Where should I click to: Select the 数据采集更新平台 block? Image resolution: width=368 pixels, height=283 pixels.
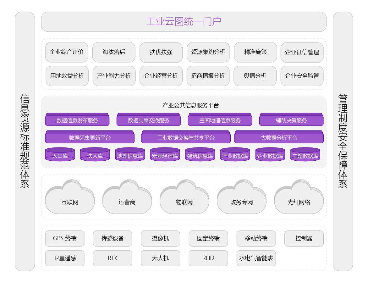pos(90,137)
